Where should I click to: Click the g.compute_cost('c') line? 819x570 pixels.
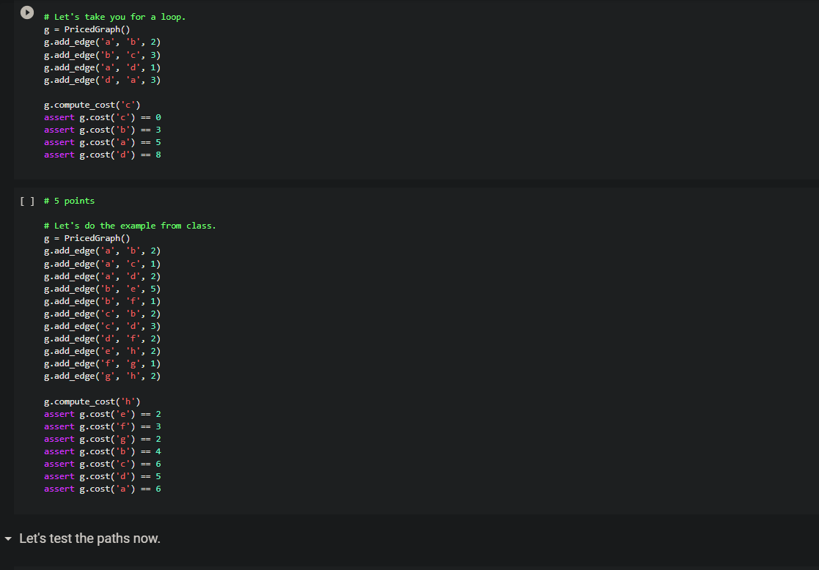coord(92,105)
